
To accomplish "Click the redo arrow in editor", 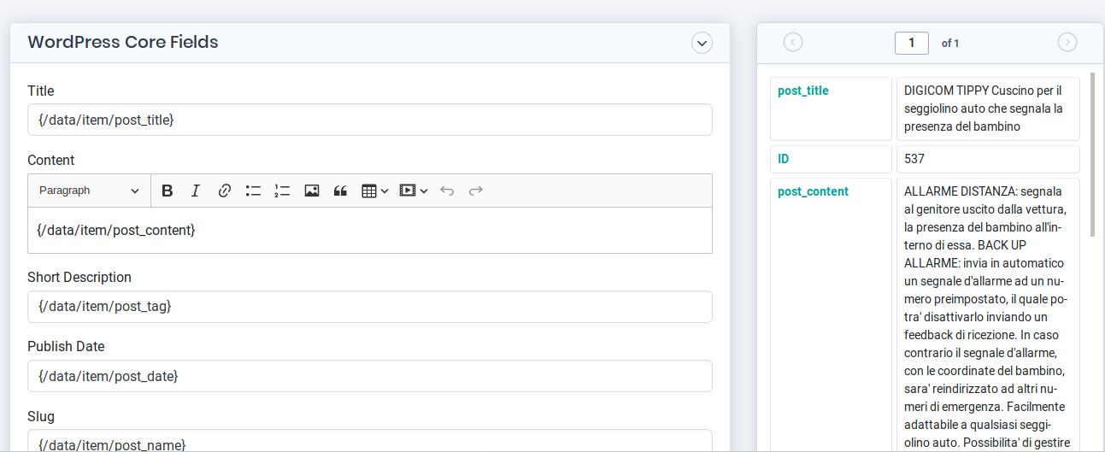I will point(476,191).
